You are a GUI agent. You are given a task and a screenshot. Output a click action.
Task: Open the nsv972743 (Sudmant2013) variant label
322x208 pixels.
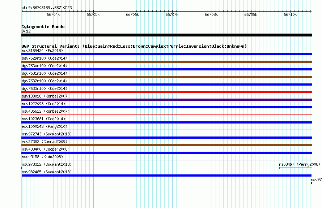[47, 134]
